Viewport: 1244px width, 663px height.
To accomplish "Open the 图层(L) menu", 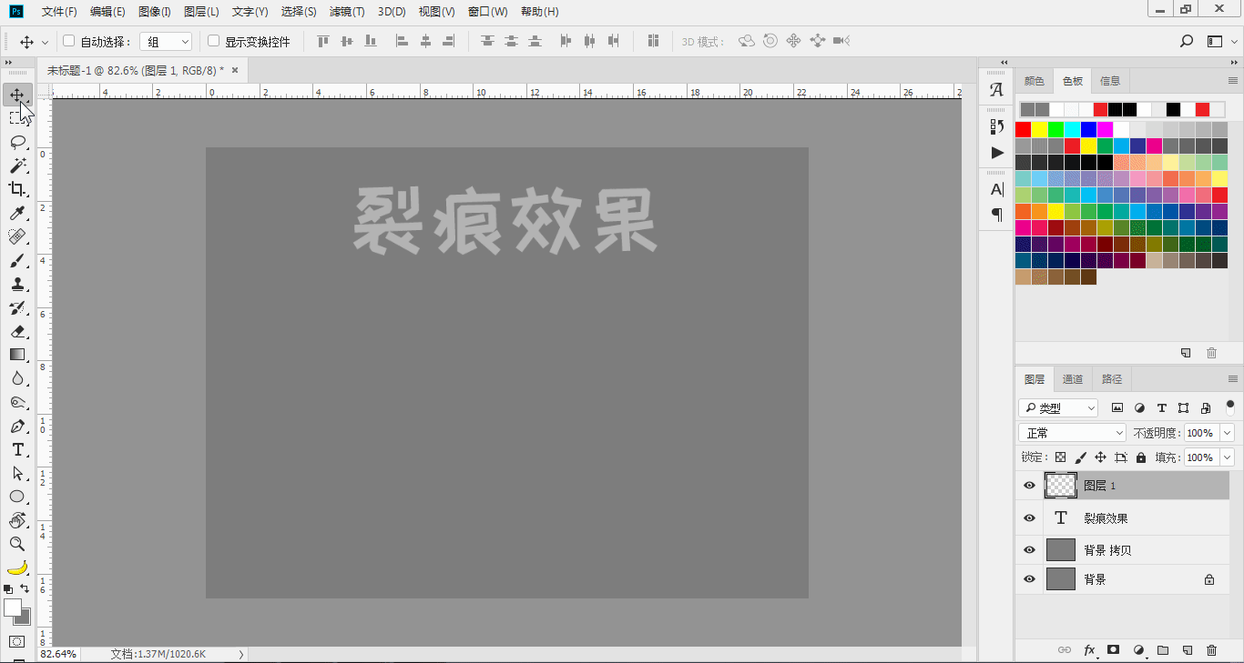I will [201, 12].
